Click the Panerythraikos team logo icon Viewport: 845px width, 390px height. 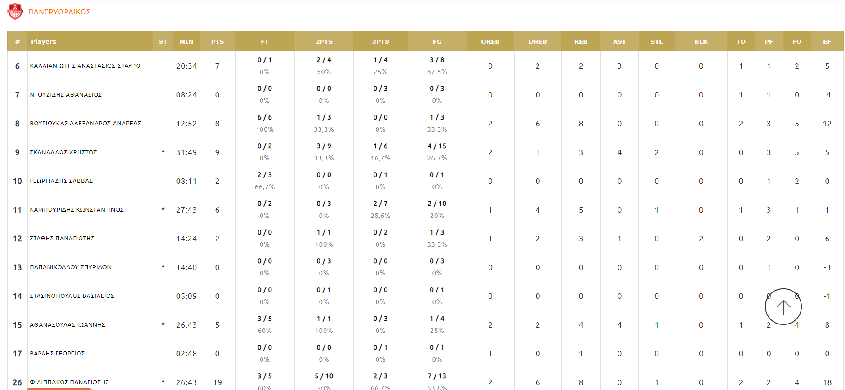click(x=15, y=12)
